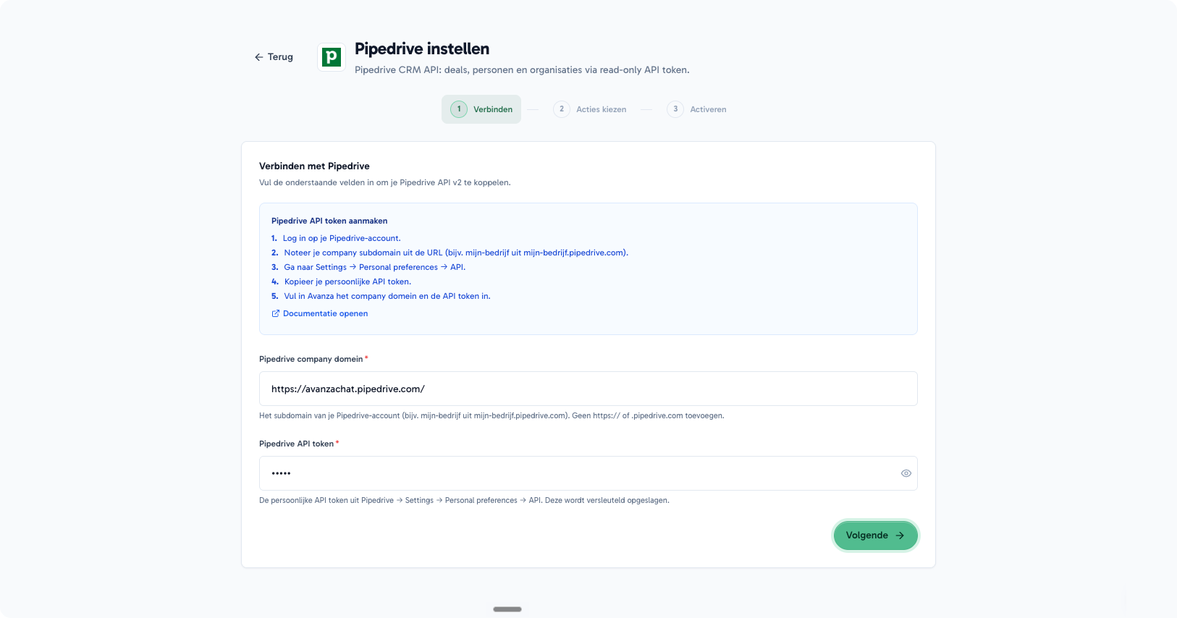Go back with the Terug link
The width and height of the screenshot is (1177, 618).
274,57
